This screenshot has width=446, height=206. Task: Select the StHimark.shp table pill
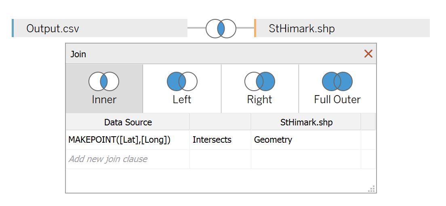(342, 28)
